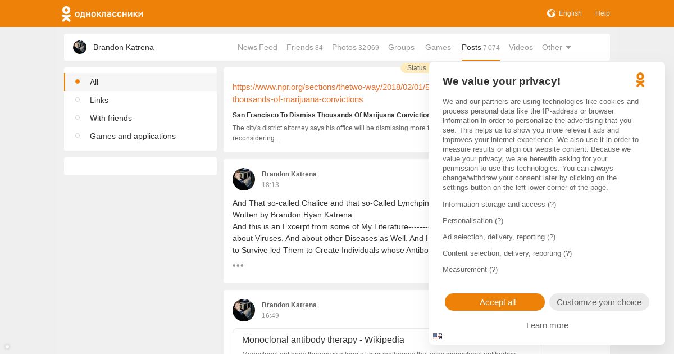Open the Photos 32 069 tab
Viewport: 674px width, 354px height.
356,47
